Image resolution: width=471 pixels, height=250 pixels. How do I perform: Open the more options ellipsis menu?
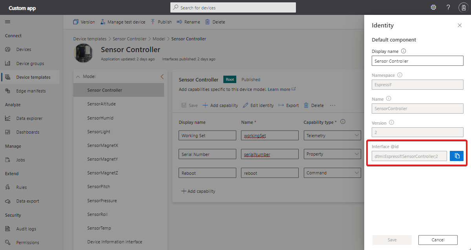pyautogui.click(x=333, y=105)
